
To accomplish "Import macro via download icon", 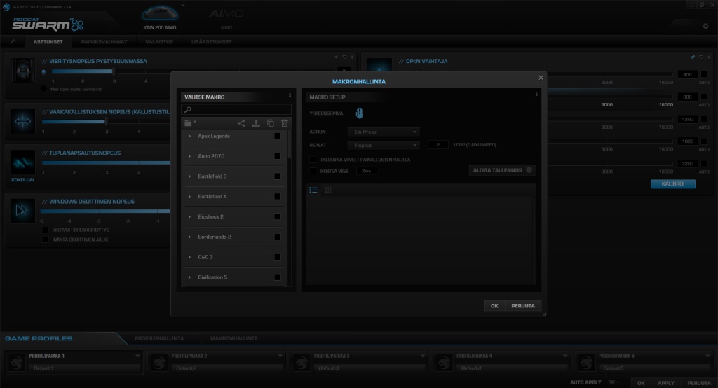I will click(256, 123).
